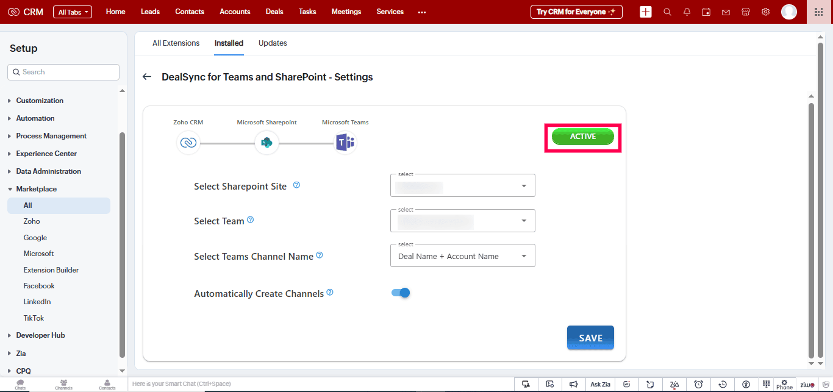Open Channels in the bottom bar
The width and height of the screenshot is (833, 392).
point(63,384)
